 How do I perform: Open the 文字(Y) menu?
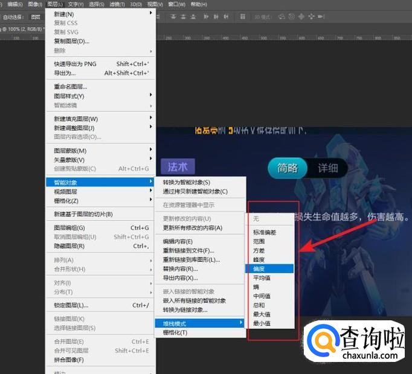76,4
